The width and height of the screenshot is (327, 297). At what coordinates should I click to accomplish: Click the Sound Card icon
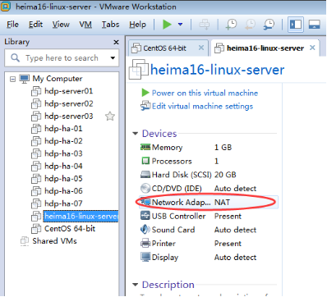click(145, 230)
